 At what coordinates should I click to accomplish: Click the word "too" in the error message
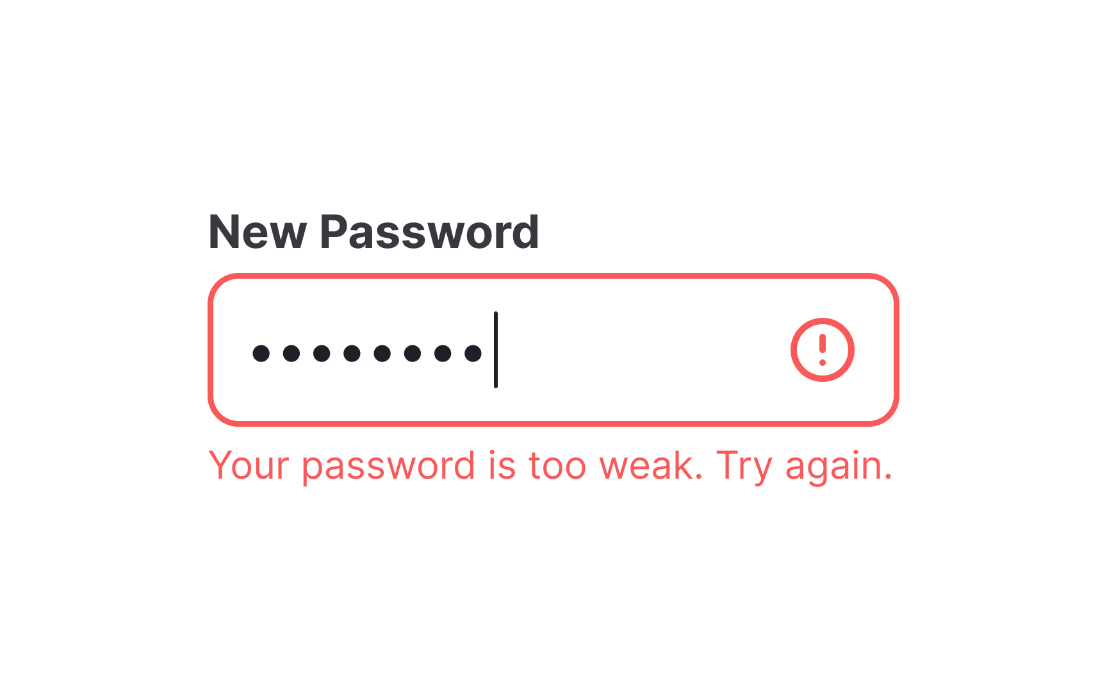[557, 466]
